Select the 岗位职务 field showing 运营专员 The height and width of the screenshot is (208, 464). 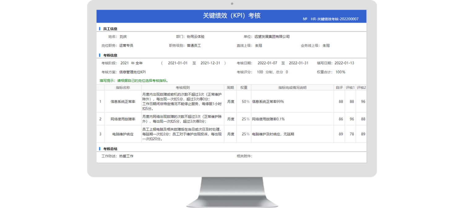(x=126, y=46)
